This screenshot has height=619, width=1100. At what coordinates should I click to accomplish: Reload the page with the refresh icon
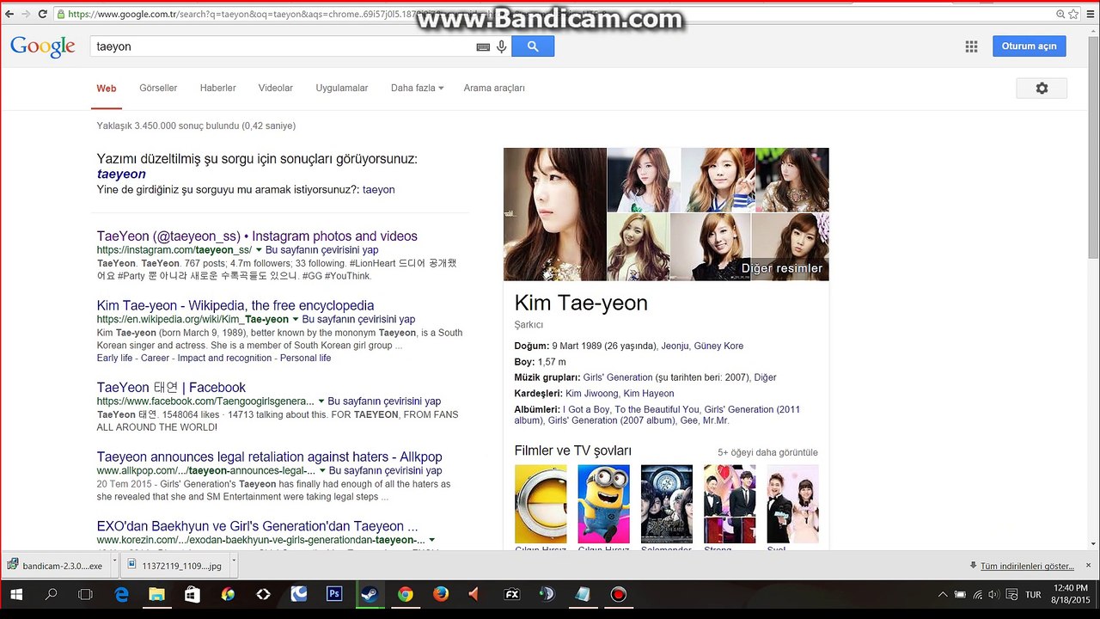pos(42,14)
